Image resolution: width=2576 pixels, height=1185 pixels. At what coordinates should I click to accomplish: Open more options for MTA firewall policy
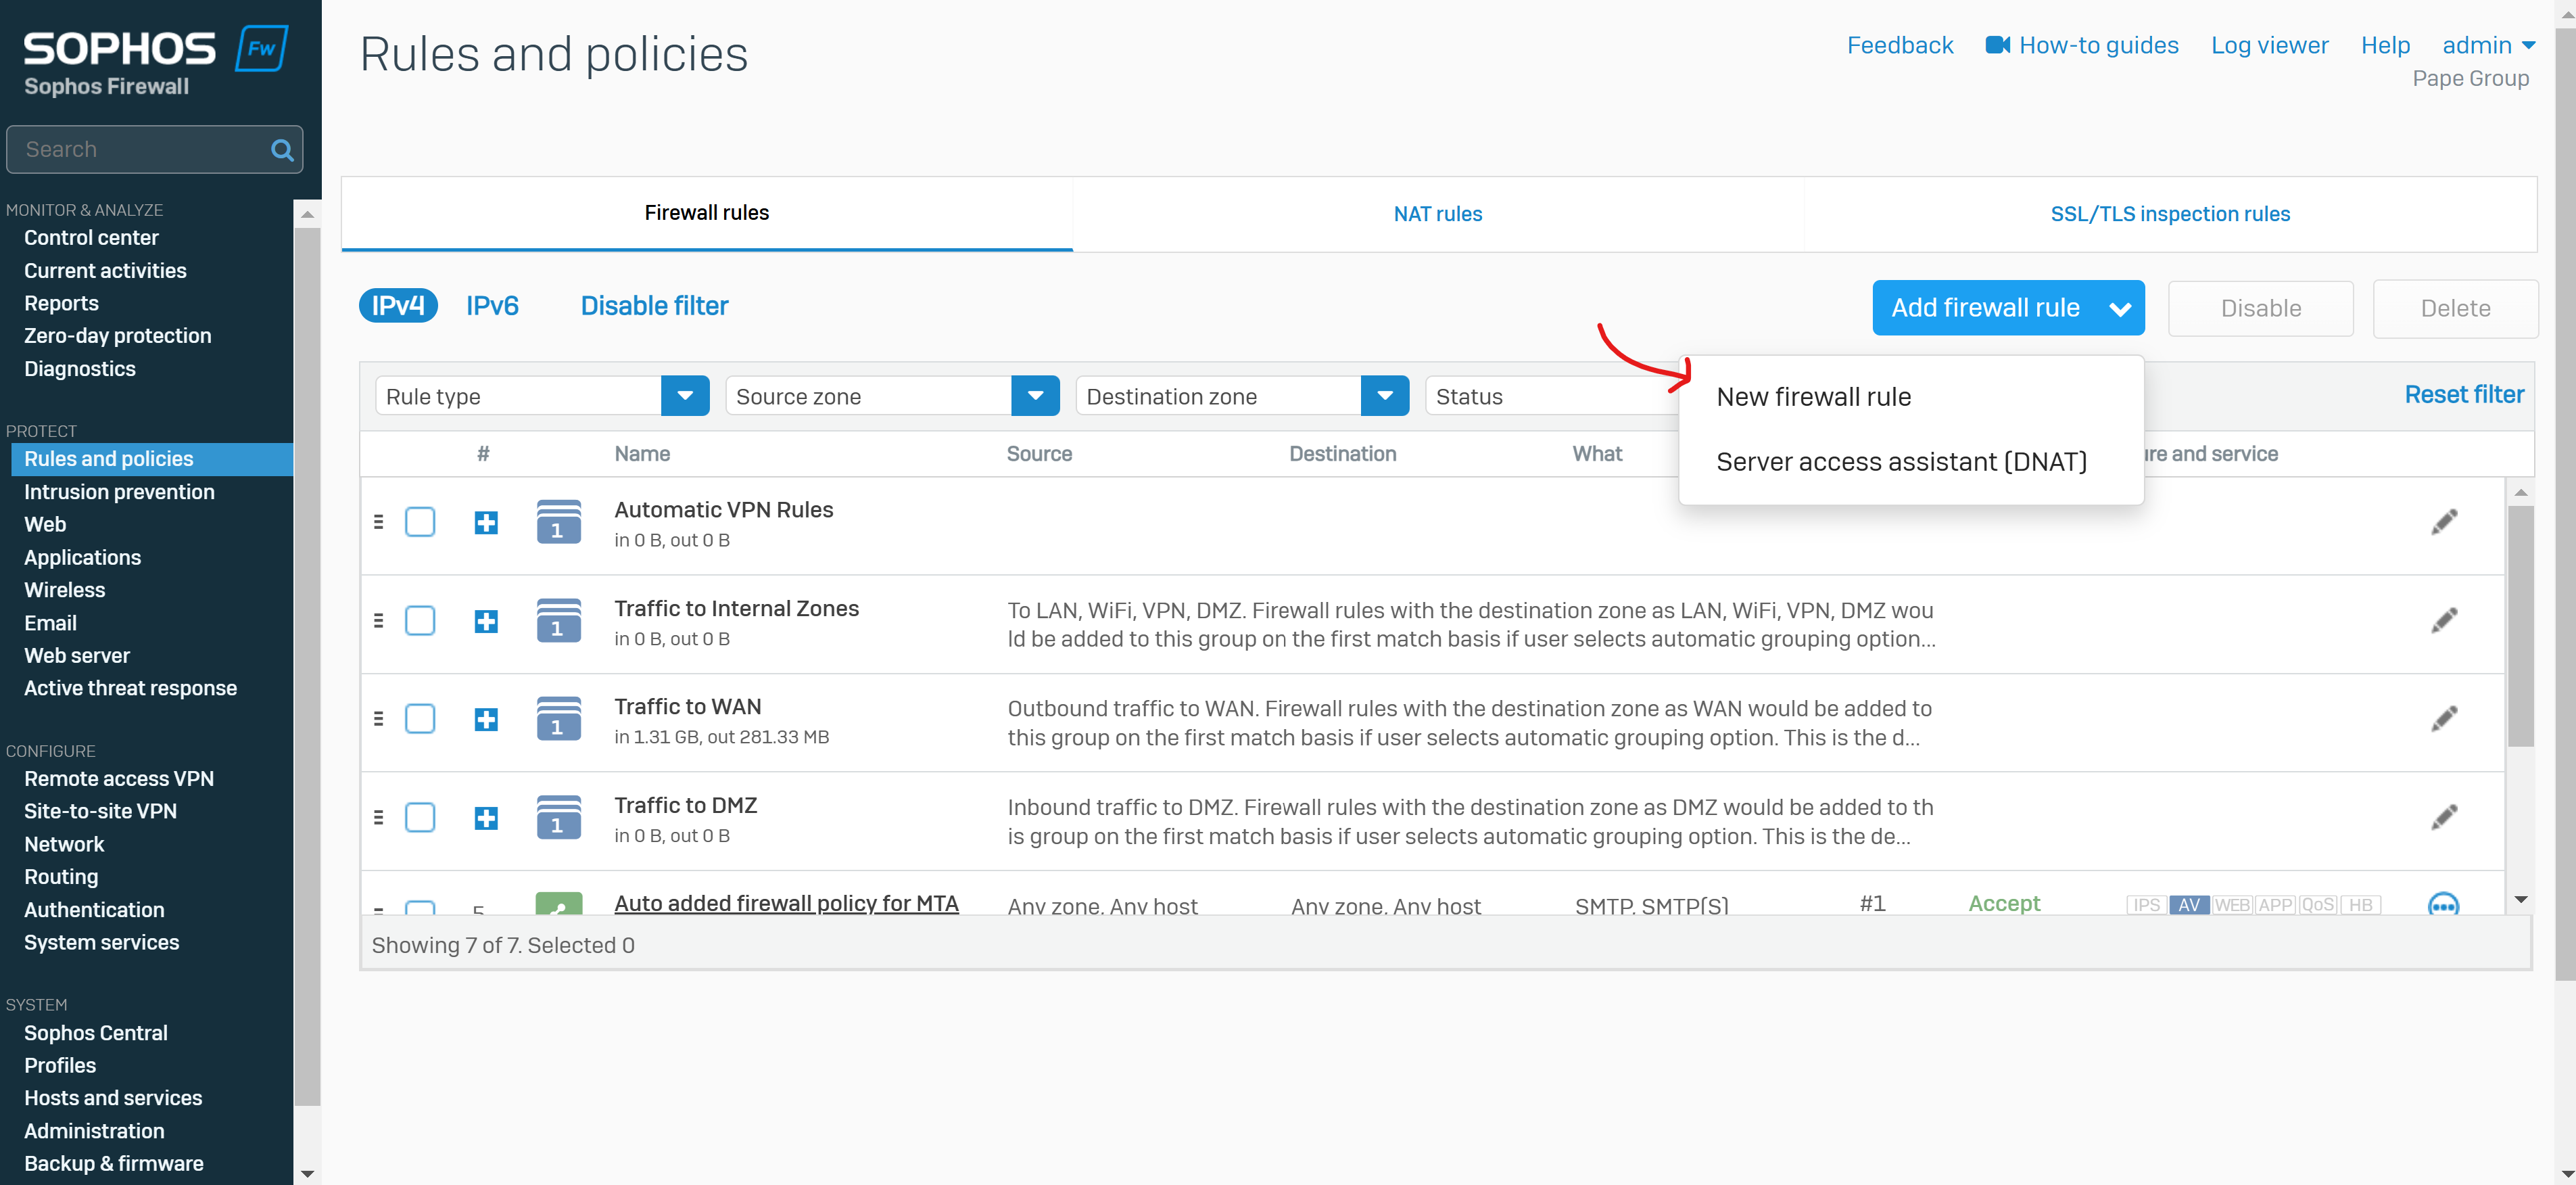click(2443, 904)
